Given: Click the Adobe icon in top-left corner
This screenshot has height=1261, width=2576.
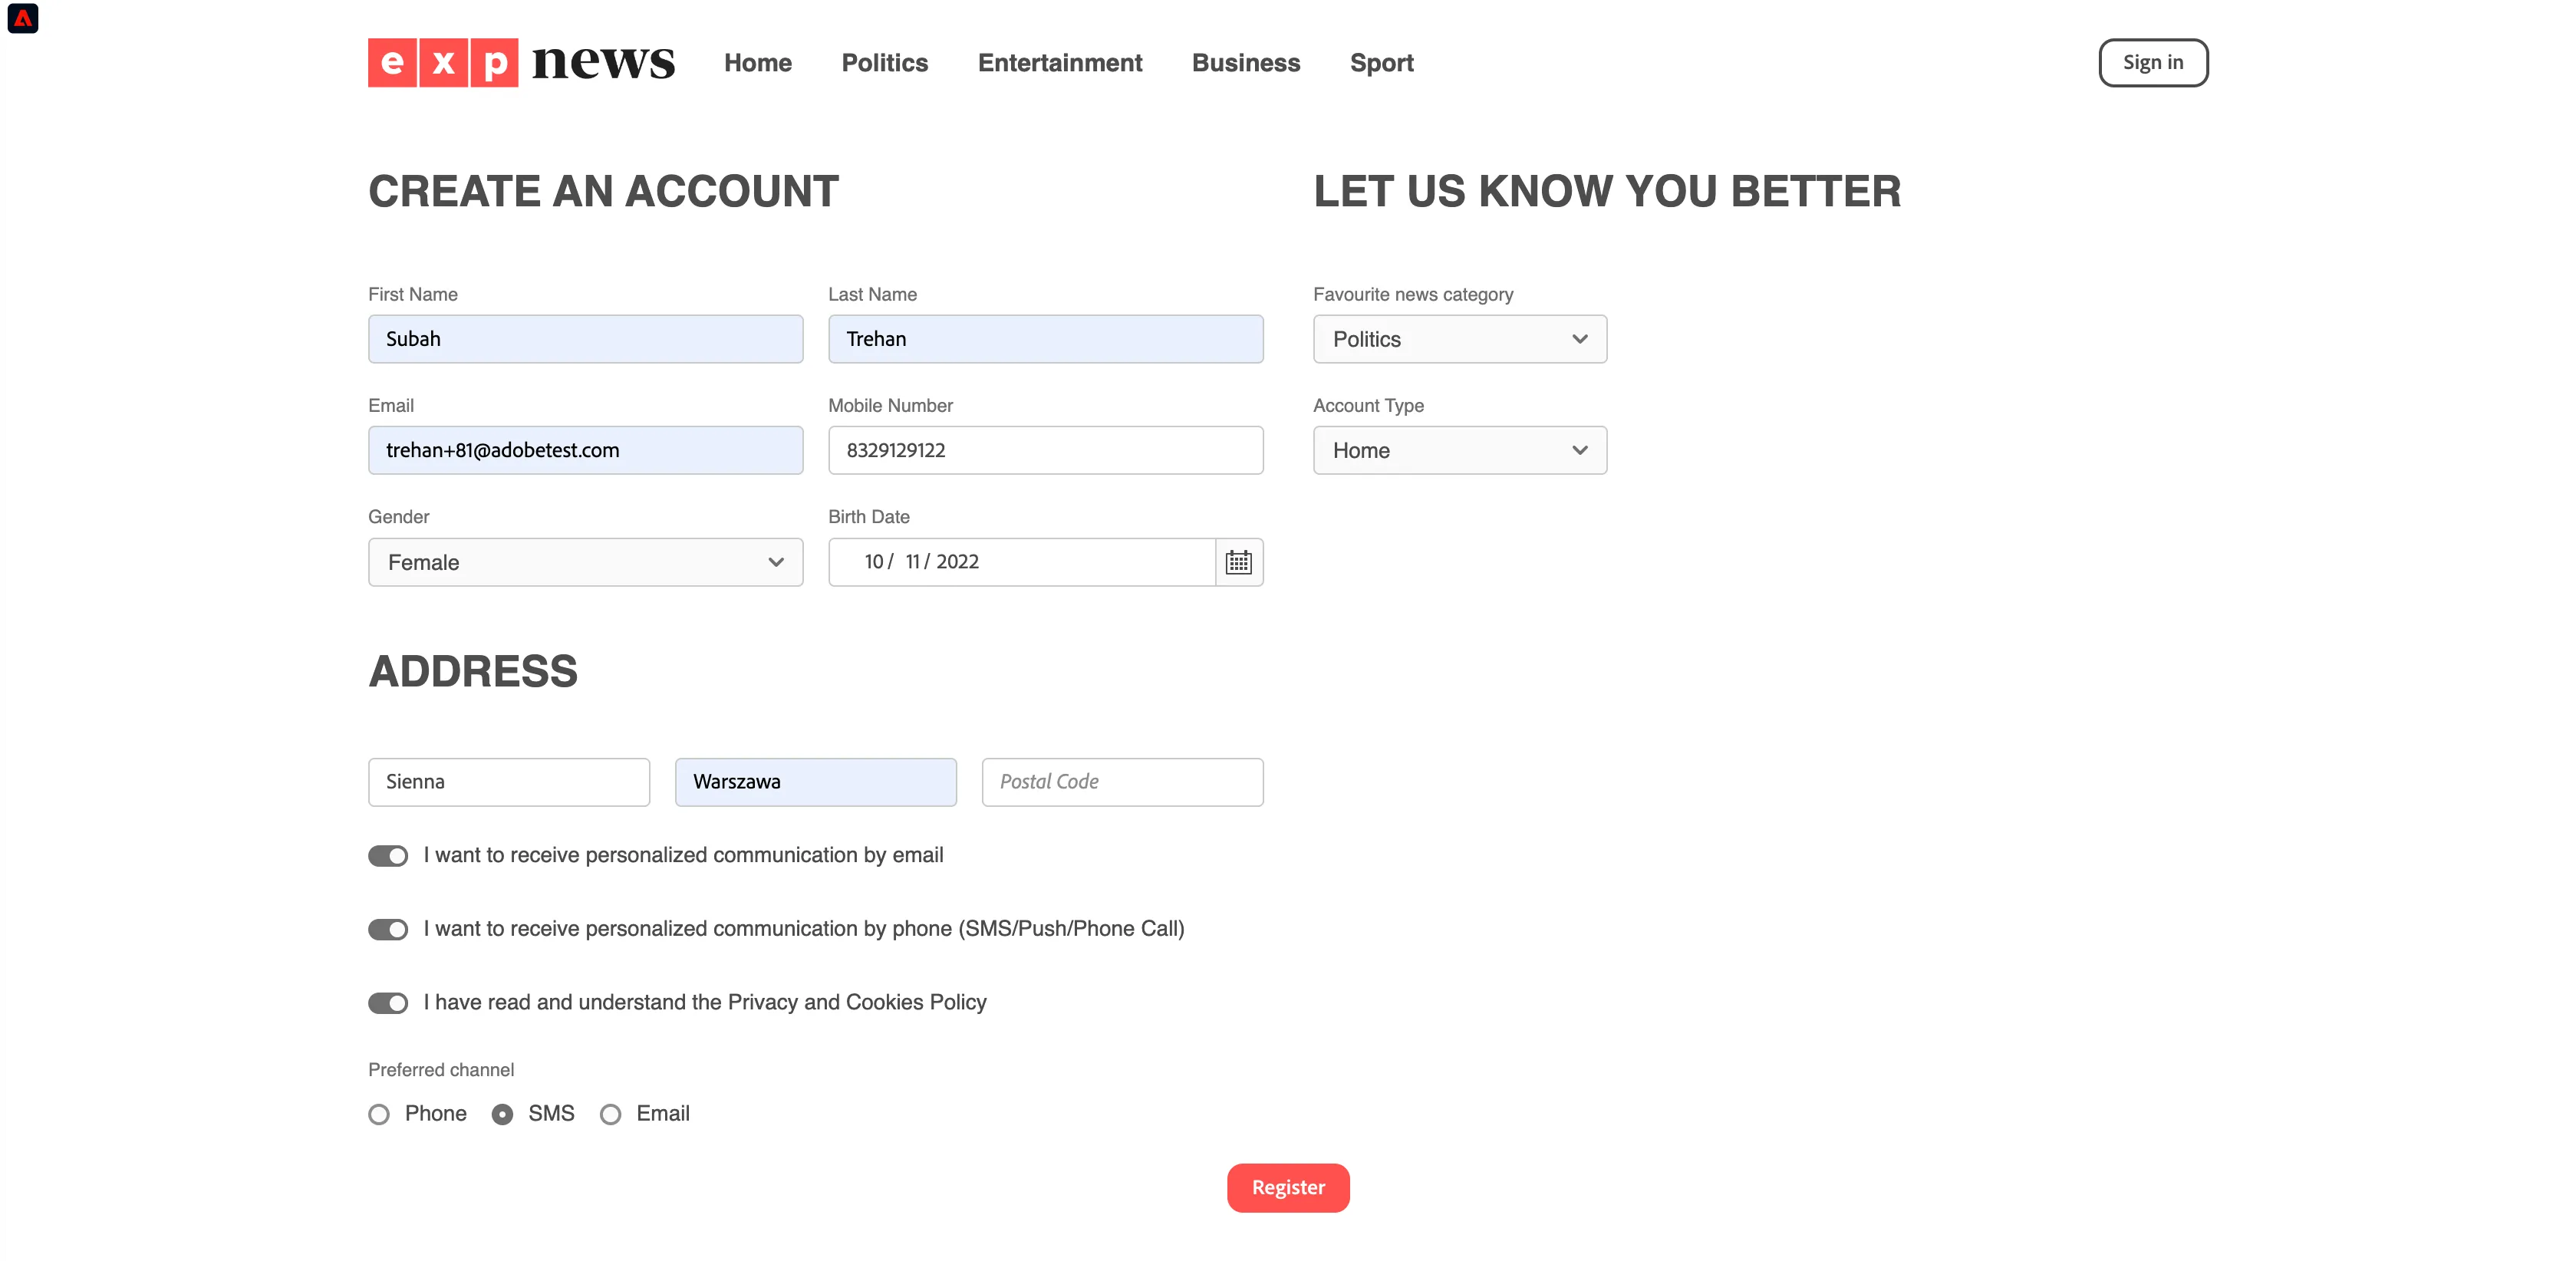Looking at the screenshot, I should (x=23, y=18).
